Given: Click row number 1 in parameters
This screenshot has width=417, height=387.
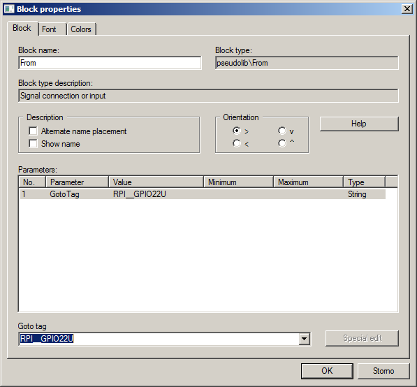Looking at the screenshot, I should point(24,194).
